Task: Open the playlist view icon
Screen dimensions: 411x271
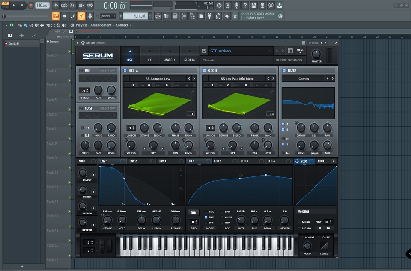Action: [158, 16]
